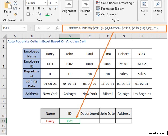Select the Join Date header cell
Image resolution: width=168 pixels, height=136 pixels.
coord(107,114)
